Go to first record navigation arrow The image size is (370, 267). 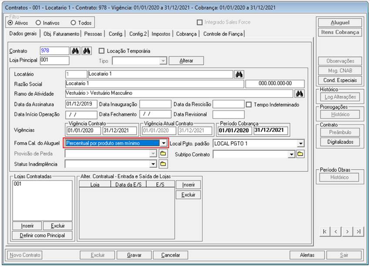point(325,232)
